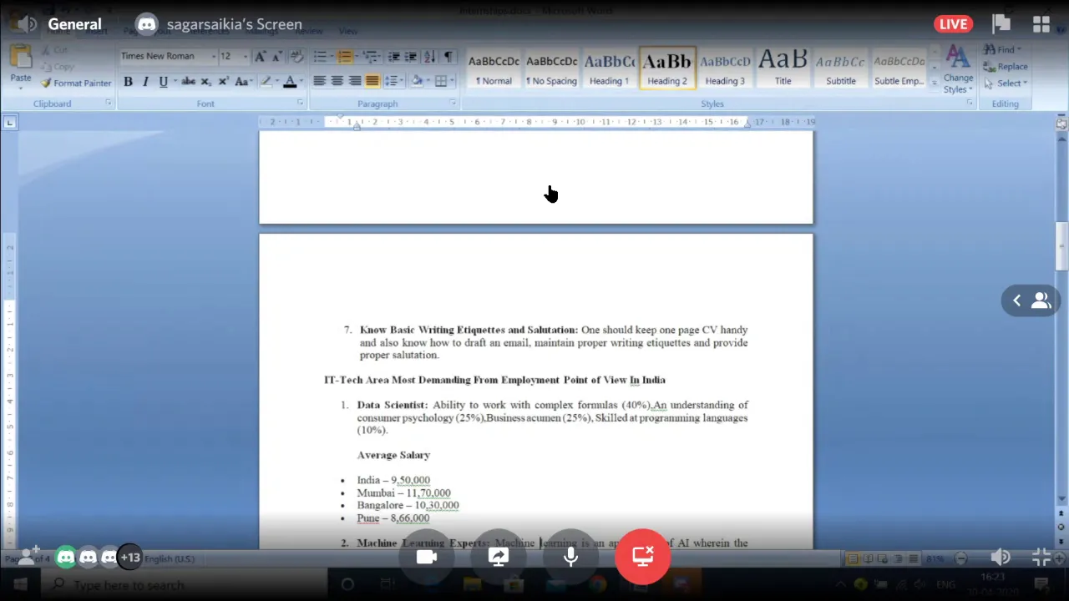The image size is (1069, 601).
Task: Click the Format Painter tool
Action: (x=75, y=83)
